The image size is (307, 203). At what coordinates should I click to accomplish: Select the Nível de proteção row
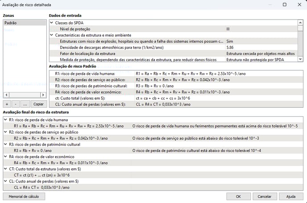pos(174,29)
